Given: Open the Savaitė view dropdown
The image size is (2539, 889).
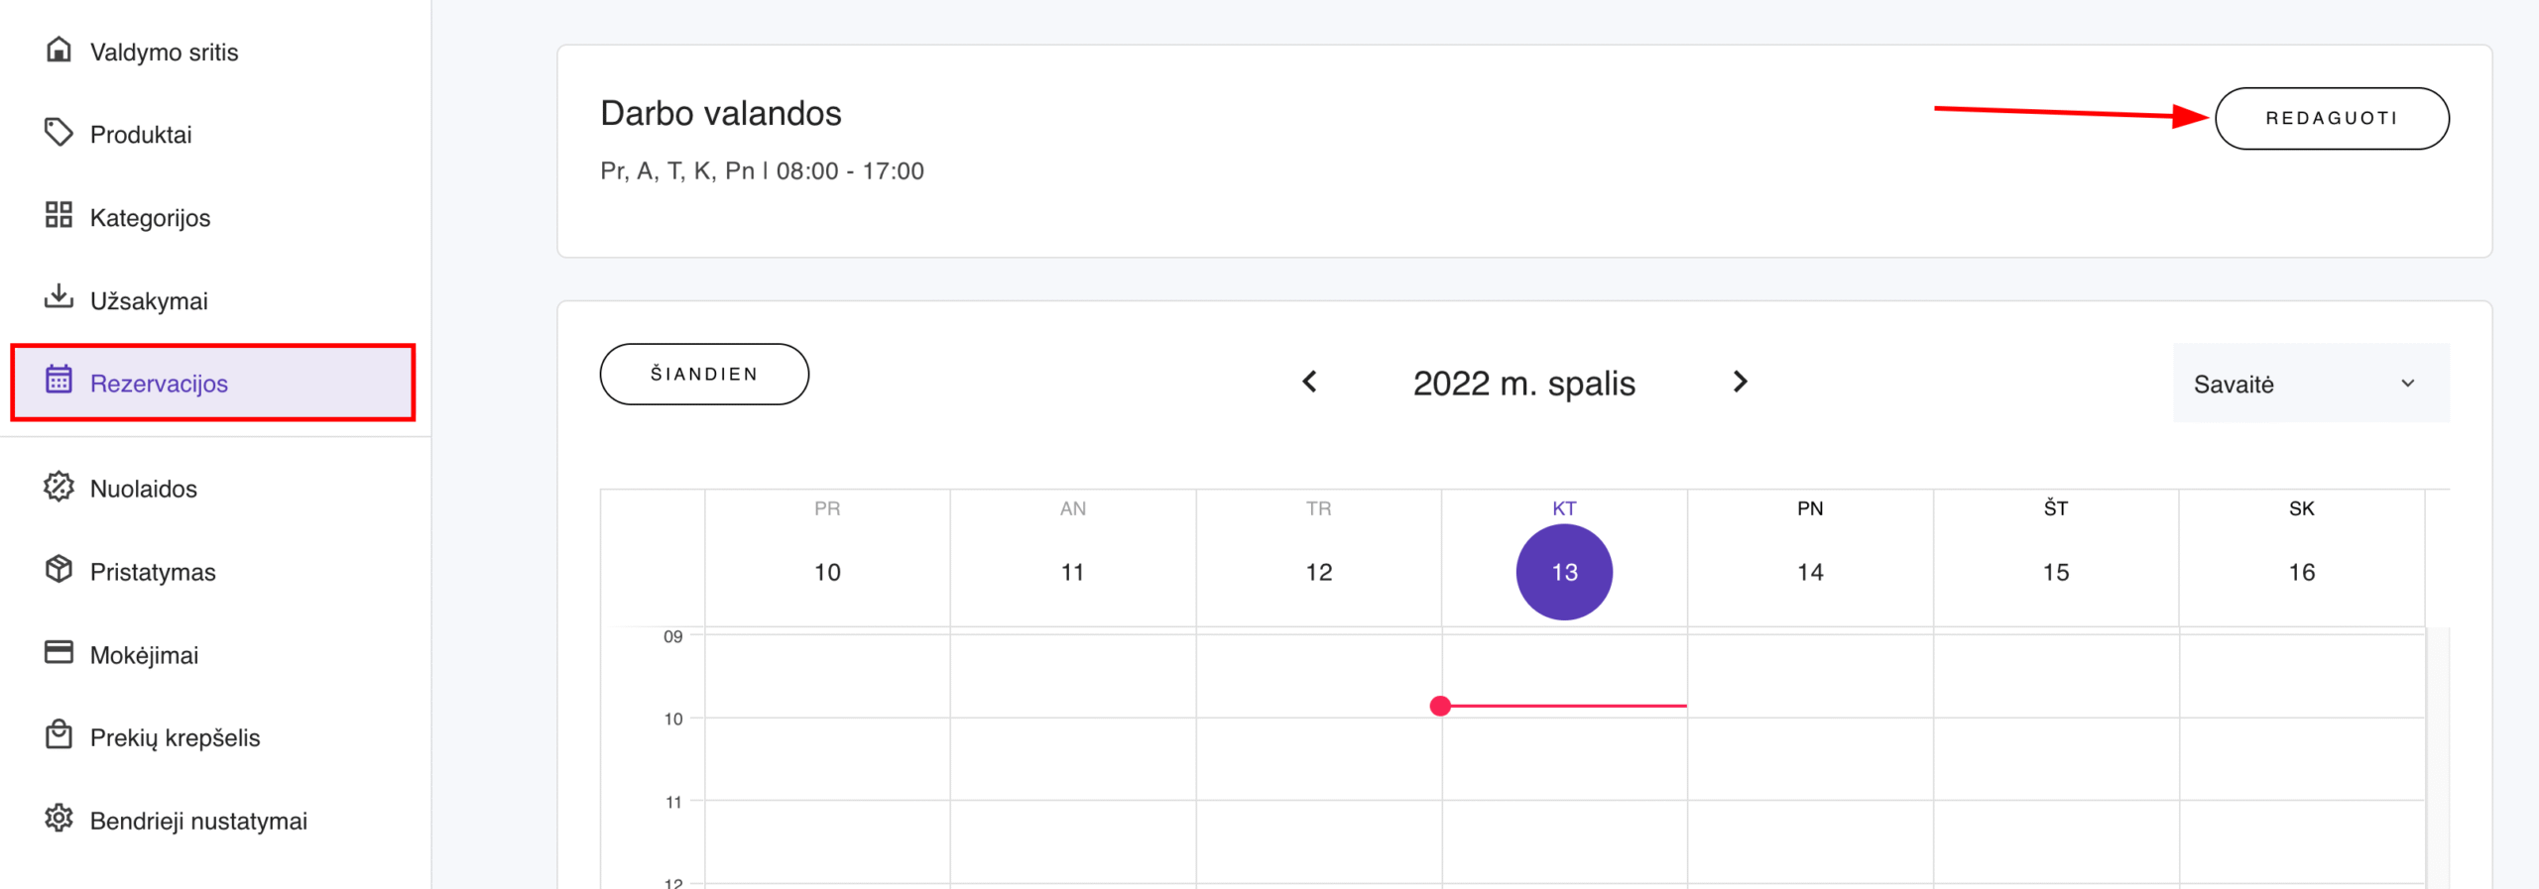Looking at the screenshot, I should (2310, 384).
